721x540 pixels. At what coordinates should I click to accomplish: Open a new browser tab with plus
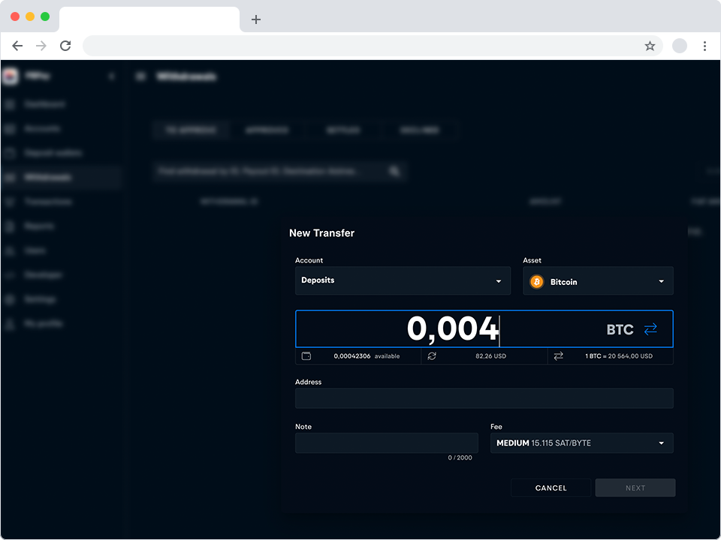tap(256, 19)
